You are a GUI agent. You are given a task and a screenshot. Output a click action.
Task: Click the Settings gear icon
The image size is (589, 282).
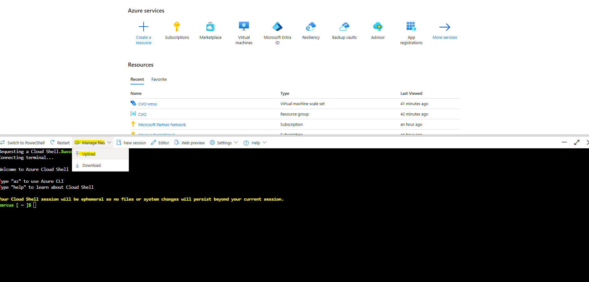pyautogui.click(x=212, y=142)
